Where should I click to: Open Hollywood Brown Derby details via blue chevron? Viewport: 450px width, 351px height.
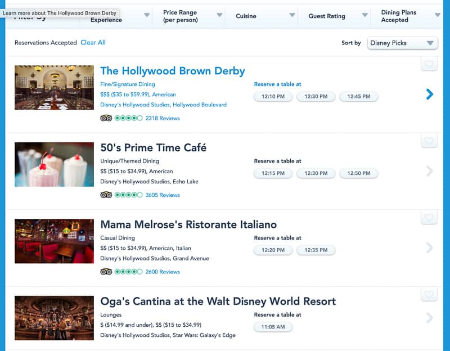click(429, 94)
